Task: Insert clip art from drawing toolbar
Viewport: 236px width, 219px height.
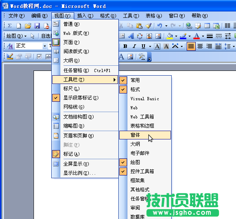Action: click(149, 36)
